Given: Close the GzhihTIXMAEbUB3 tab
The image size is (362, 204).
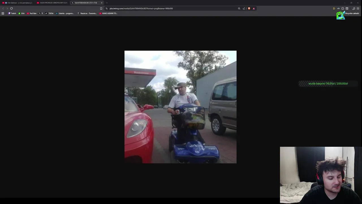Looking at the screenshot, I should pos(102,3).
